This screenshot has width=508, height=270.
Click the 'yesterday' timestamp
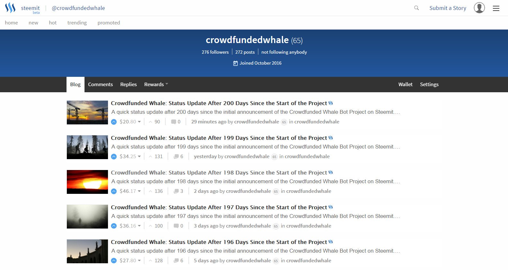coord(205,157)
